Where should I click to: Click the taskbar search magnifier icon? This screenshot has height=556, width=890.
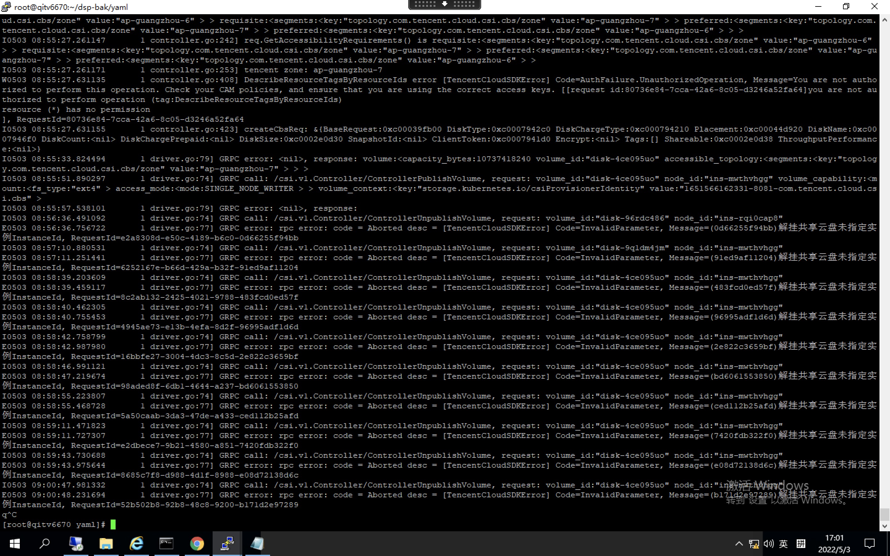click(x=44, y=544)
